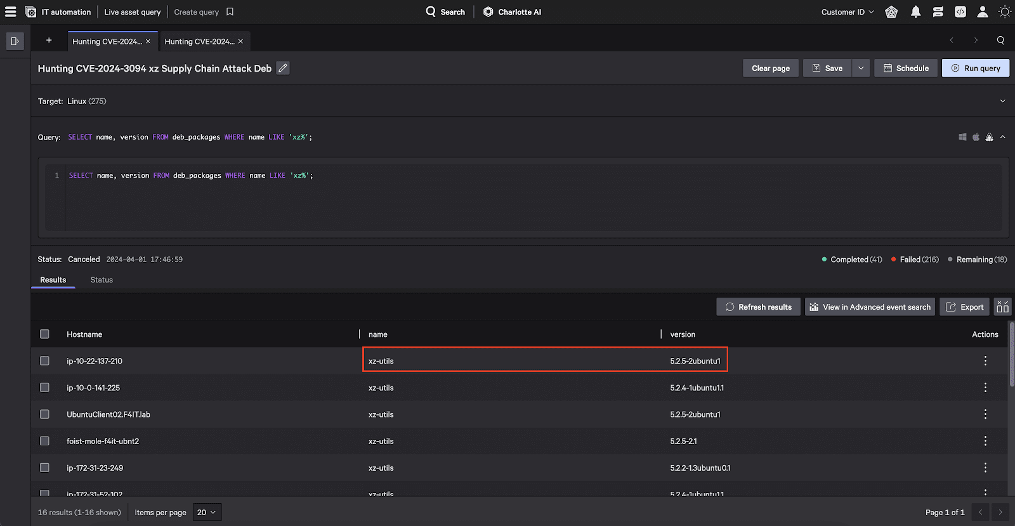Click the Windows platform icon
Screen dimensions: 1015x526
point(962,137)
